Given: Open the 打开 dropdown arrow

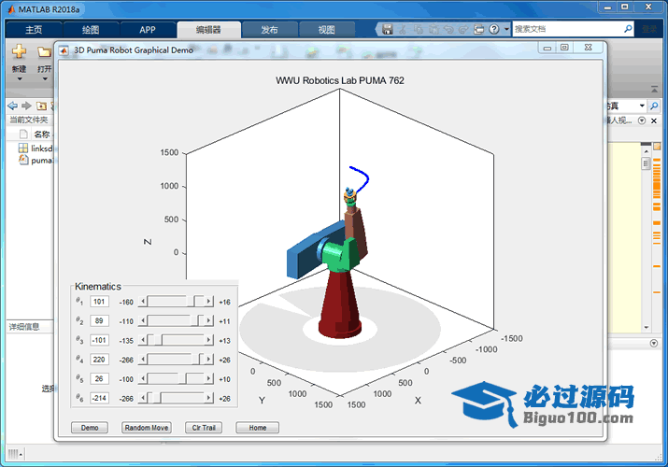Looking at the screenshot, I should click(x=45, y=79).
